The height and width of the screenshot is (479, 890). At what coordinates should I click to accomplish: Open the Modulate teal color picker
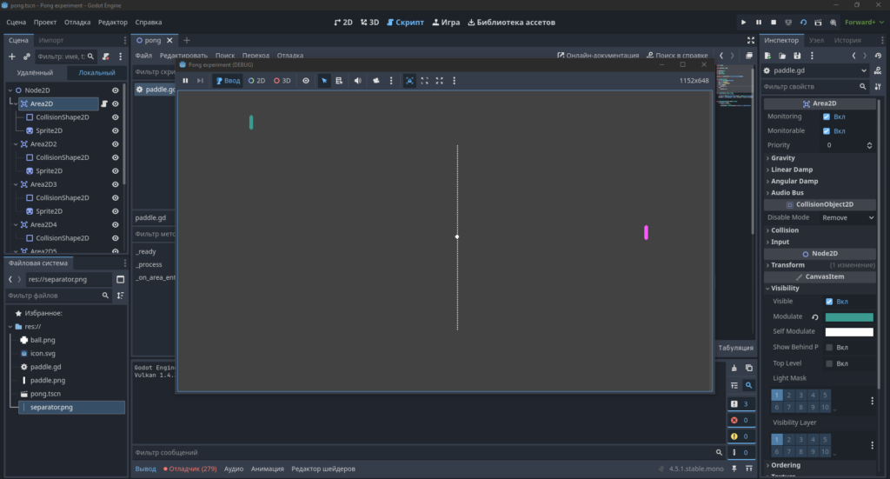(x=849, y=317)
